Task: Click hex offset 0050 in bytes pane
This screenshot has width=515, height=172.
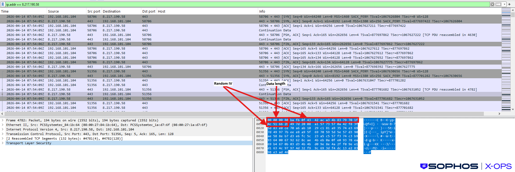Action: (260, 140)
